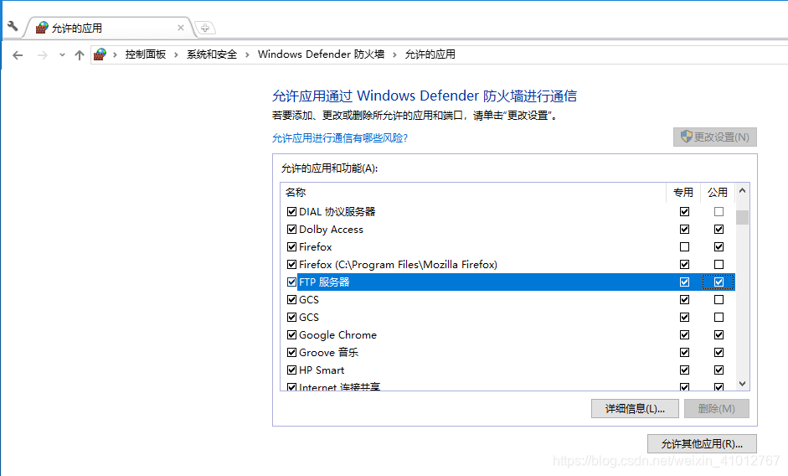Enable 公用 for Firefox Program Files row
Viewport: 788px width, 476px height.
(x=718, y=264)
